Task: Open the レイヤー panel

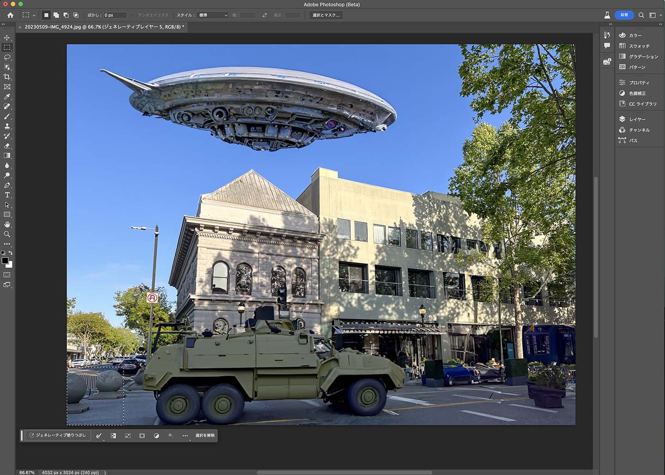Action: (637, 119)
